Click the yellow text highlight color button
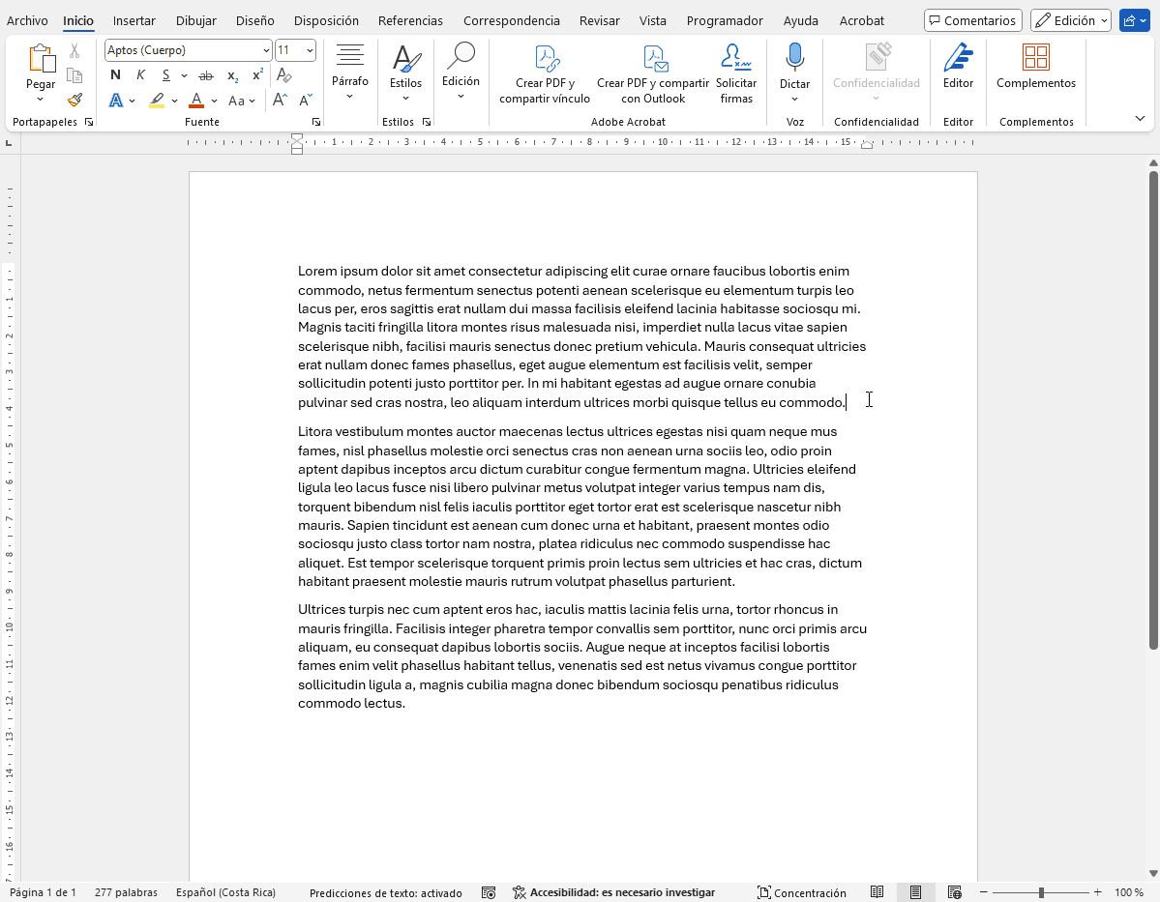1160x902 pixels. (x=157, y=100)
